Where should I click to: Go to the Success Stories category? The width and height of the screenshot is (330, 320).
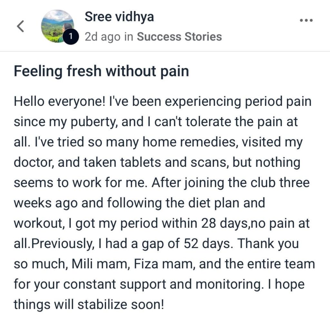(x=179, y=37)
